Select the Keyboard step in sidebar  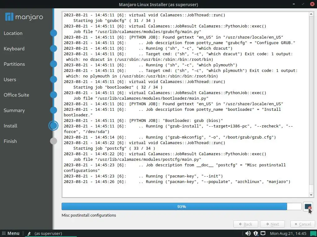(x=14, y=48)
